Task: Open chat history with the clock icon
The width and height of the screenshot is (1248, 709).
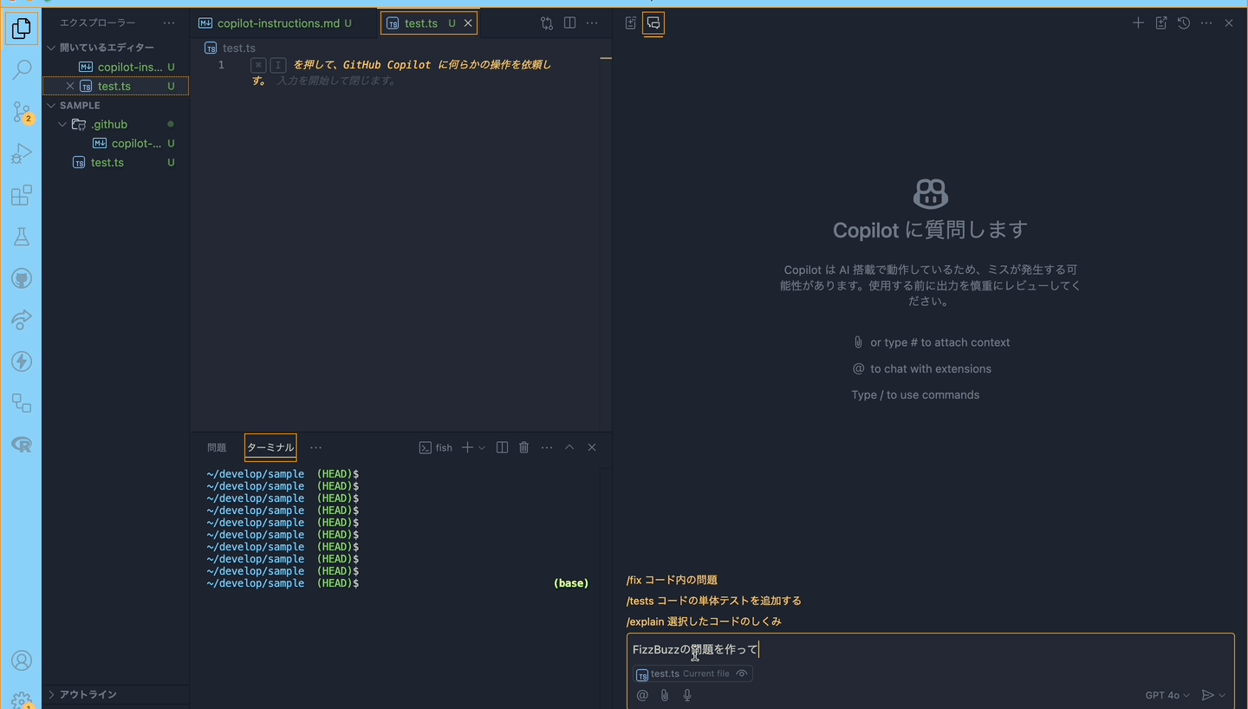Action: 1183,23
